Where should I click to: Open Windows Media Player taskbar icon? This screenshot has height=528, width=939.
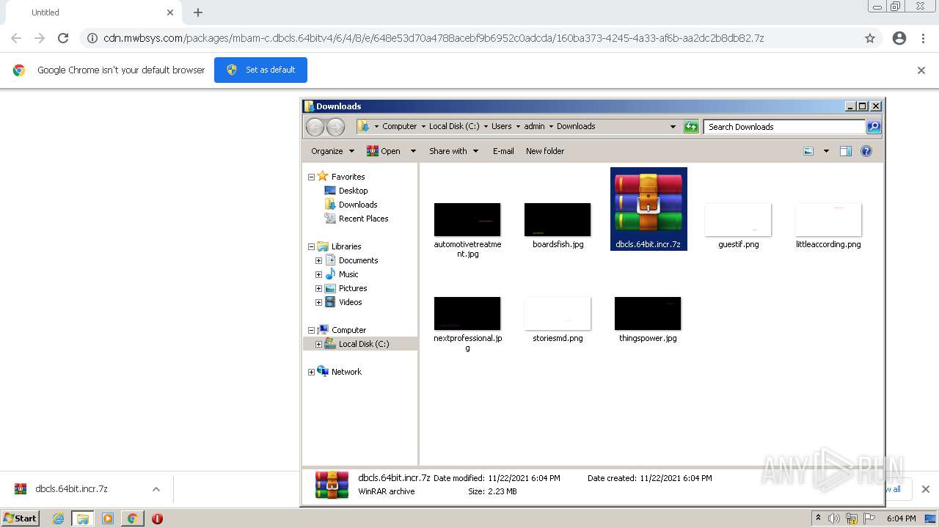click(108, 518)
